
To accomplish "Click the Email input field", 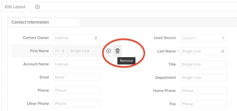I will click(77, 77).
